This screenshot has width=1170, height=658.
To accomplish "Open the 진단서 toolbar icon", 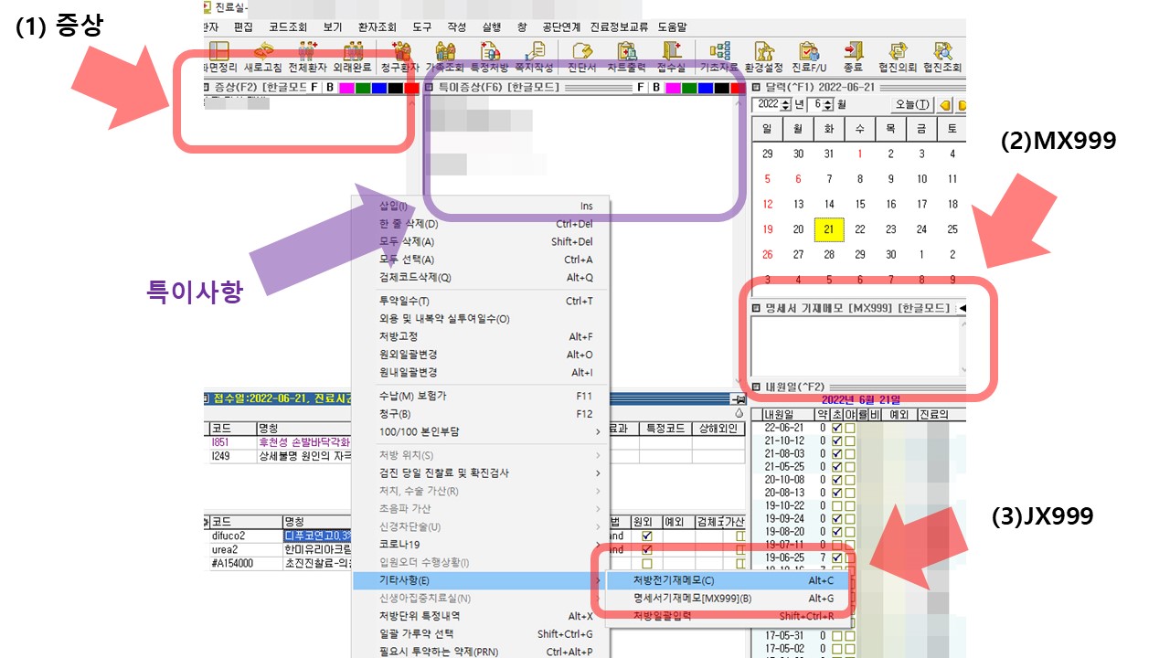I will click(x=580, y=57).
